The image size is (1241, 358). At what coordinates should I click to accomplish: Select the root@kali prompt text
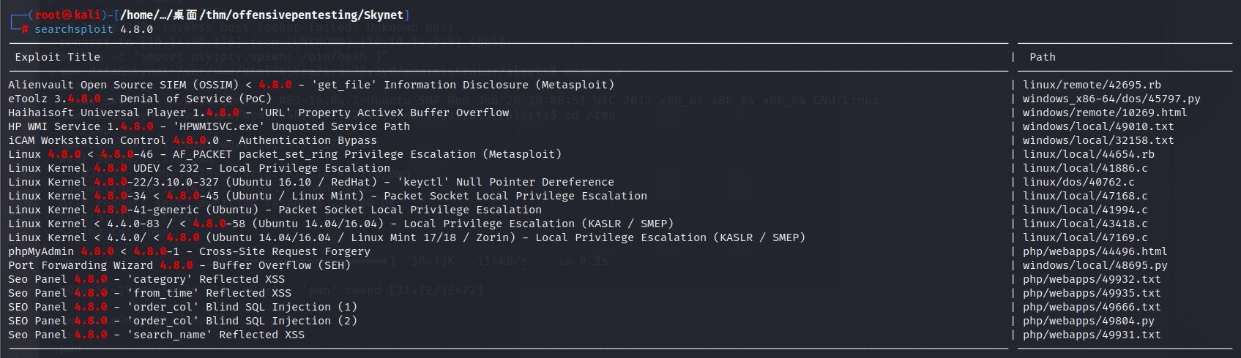click(x=67, y=15)
